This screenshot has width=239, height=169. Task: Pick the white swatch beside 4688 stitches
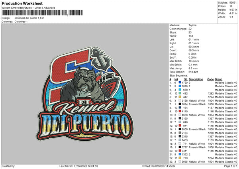180,115
